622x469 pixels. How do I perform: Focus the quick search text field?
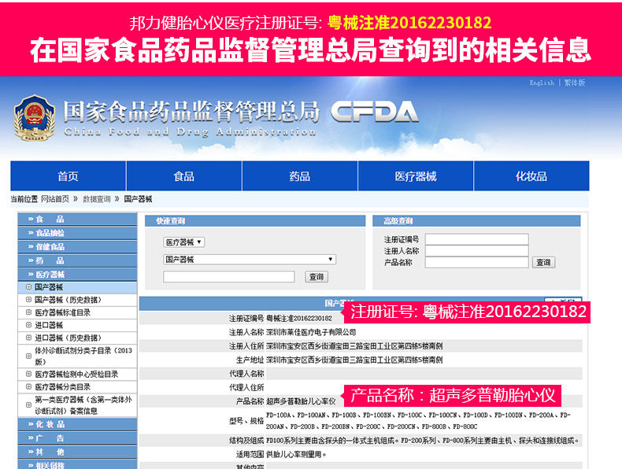click(229, 277)
